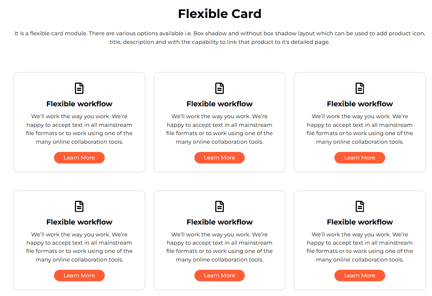The width and height of the screenshot is (432, 296).
Task: Click the document icon in top-middle card
Action: [x=220, y=88]
